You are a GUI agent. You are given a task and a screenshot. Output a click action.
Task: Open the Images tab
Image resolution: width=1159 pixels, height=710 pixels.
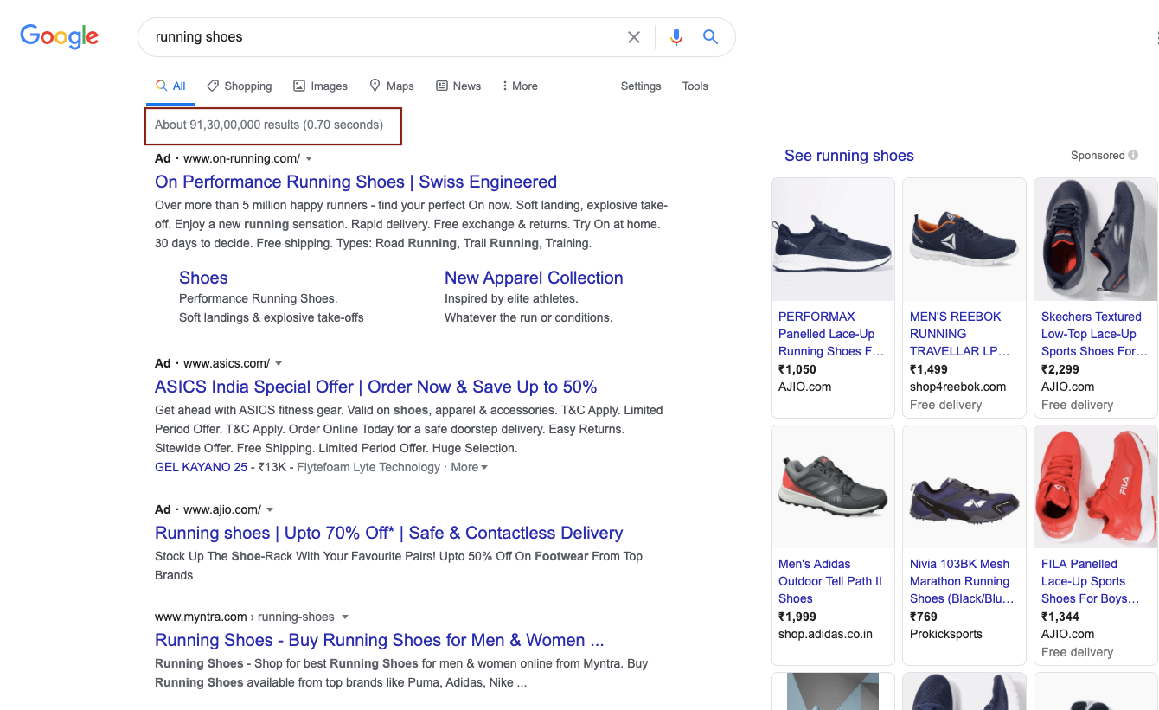click(320, 86)
